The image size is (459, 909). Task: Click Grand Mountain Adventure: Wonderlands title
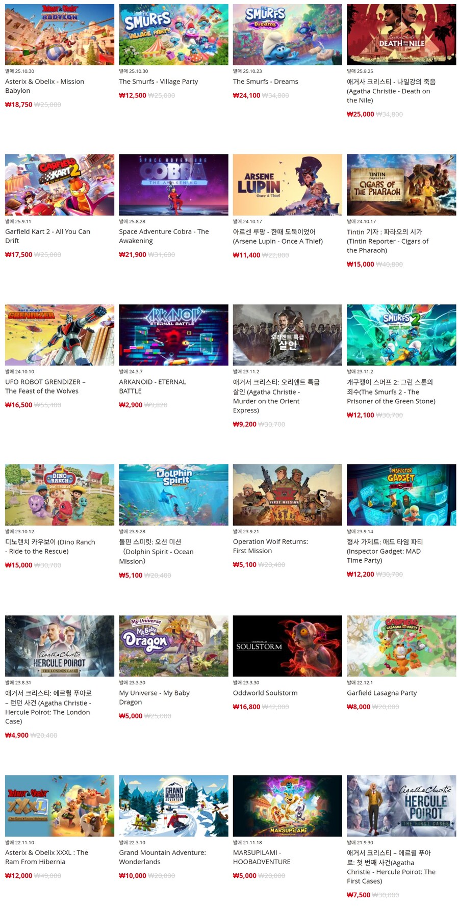point(162,857)
